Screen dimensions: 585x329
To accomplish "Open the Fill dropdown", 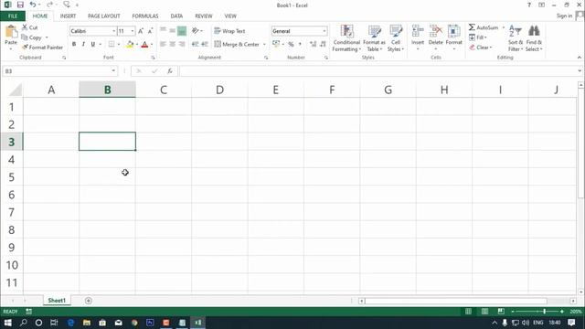I will click(478, 37).
